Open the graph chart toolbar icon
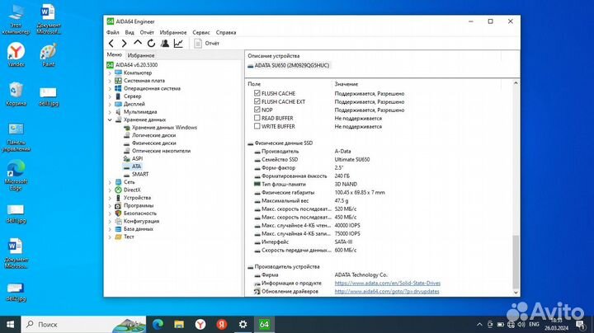 (178, 44)
